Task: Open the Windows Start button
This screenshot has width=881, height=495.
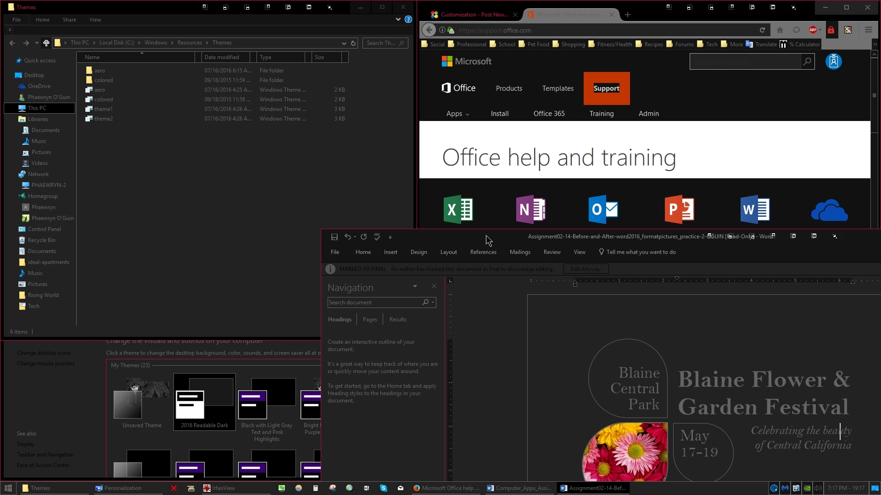Action: click(8, 488)
